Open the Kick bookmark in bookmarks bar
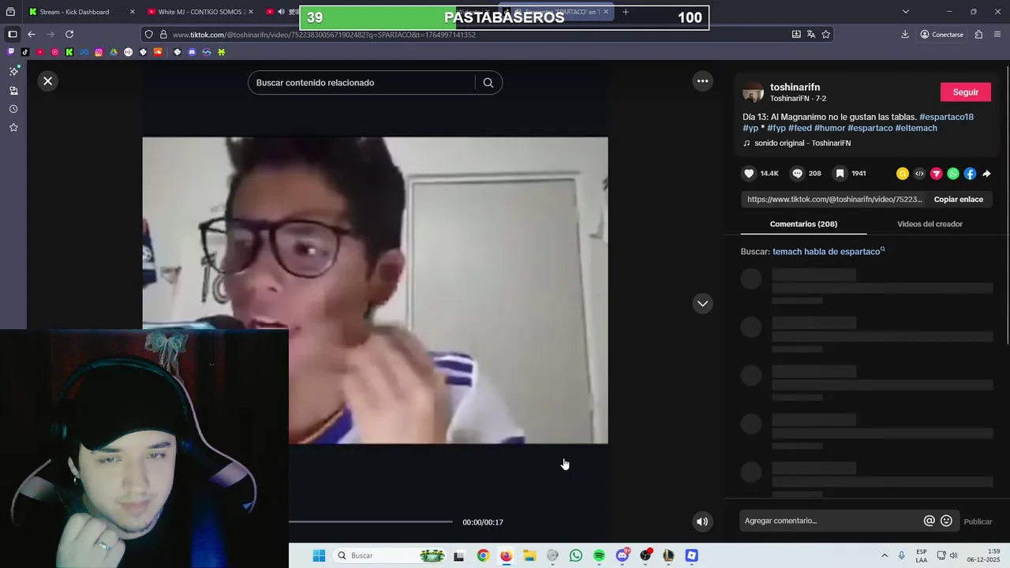The image size is (1010, 568). click(69, 52)
